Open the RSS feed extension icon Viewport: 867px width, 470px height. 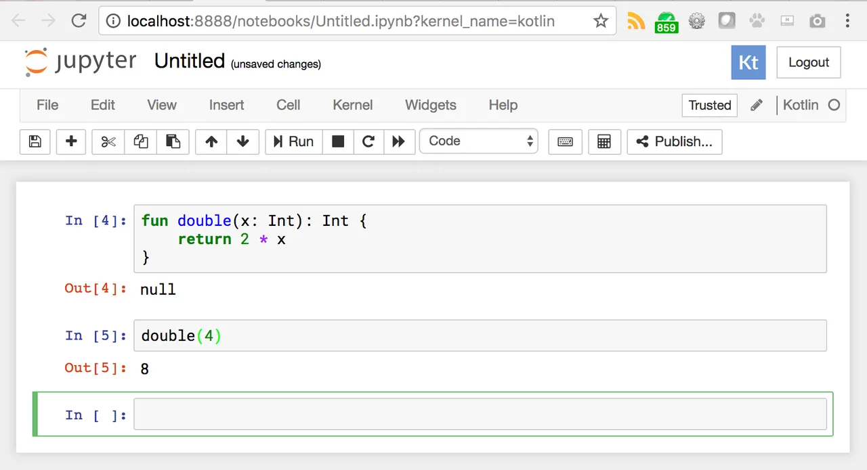[x=636, y=21]
